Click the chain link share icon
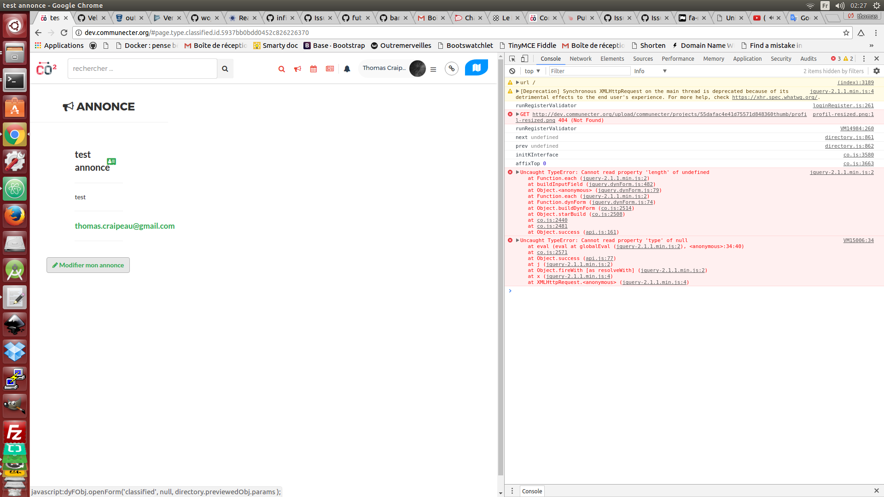Viewport: 884px width, 497px height. [x=451, y=68]
